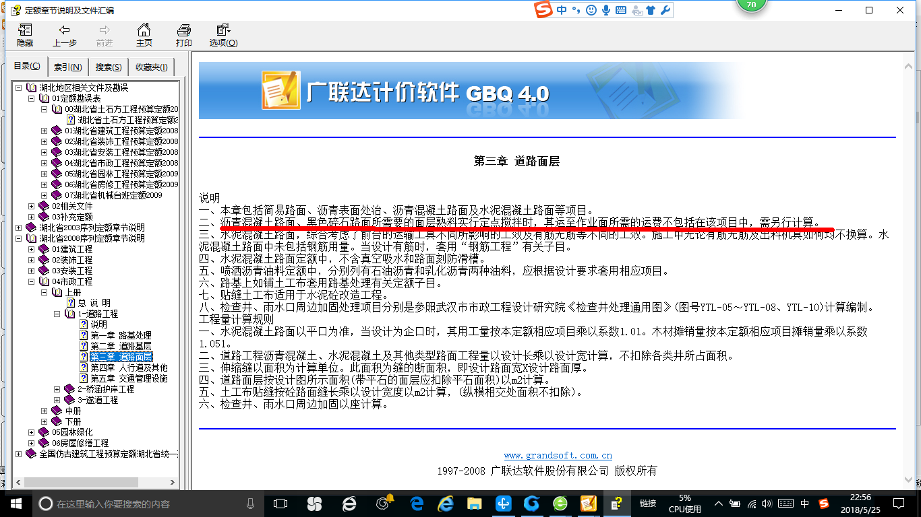Open the Sogou soft keyboard icon

pos(620,10)
